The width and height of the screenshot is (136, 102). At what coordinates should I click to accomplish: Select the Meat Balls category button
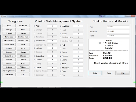23,26
